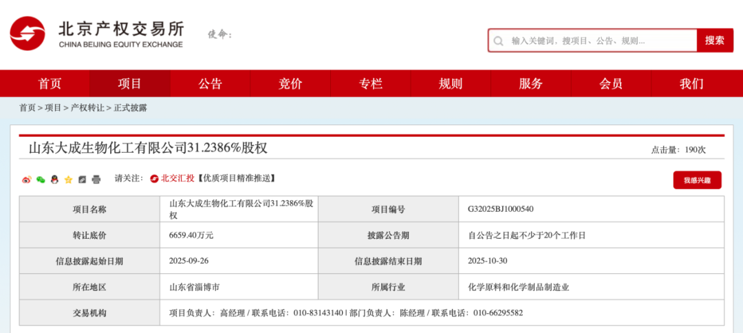Viewport: 743px width, 333px height.
Task: Open the 规则 navigation menu
Action: click(451, 84)
